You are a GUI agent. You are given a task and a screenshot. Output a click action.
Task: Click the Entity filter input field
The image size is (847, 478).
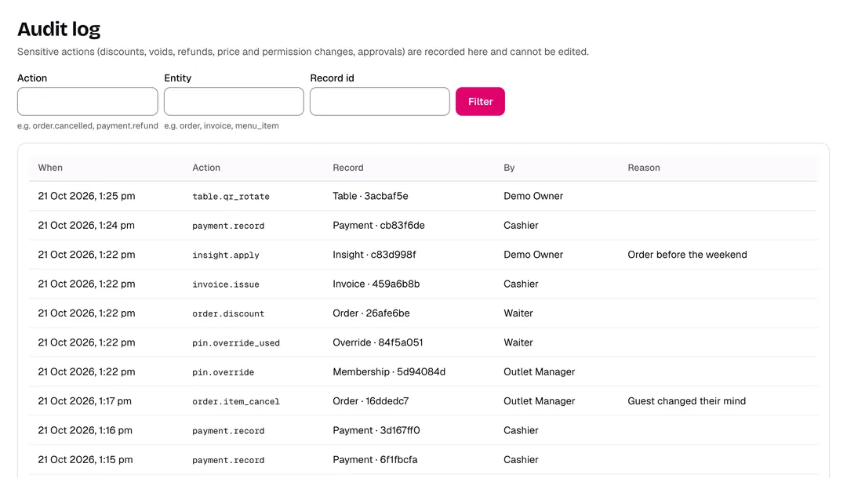pyautogui.click(x=234, y=101)
